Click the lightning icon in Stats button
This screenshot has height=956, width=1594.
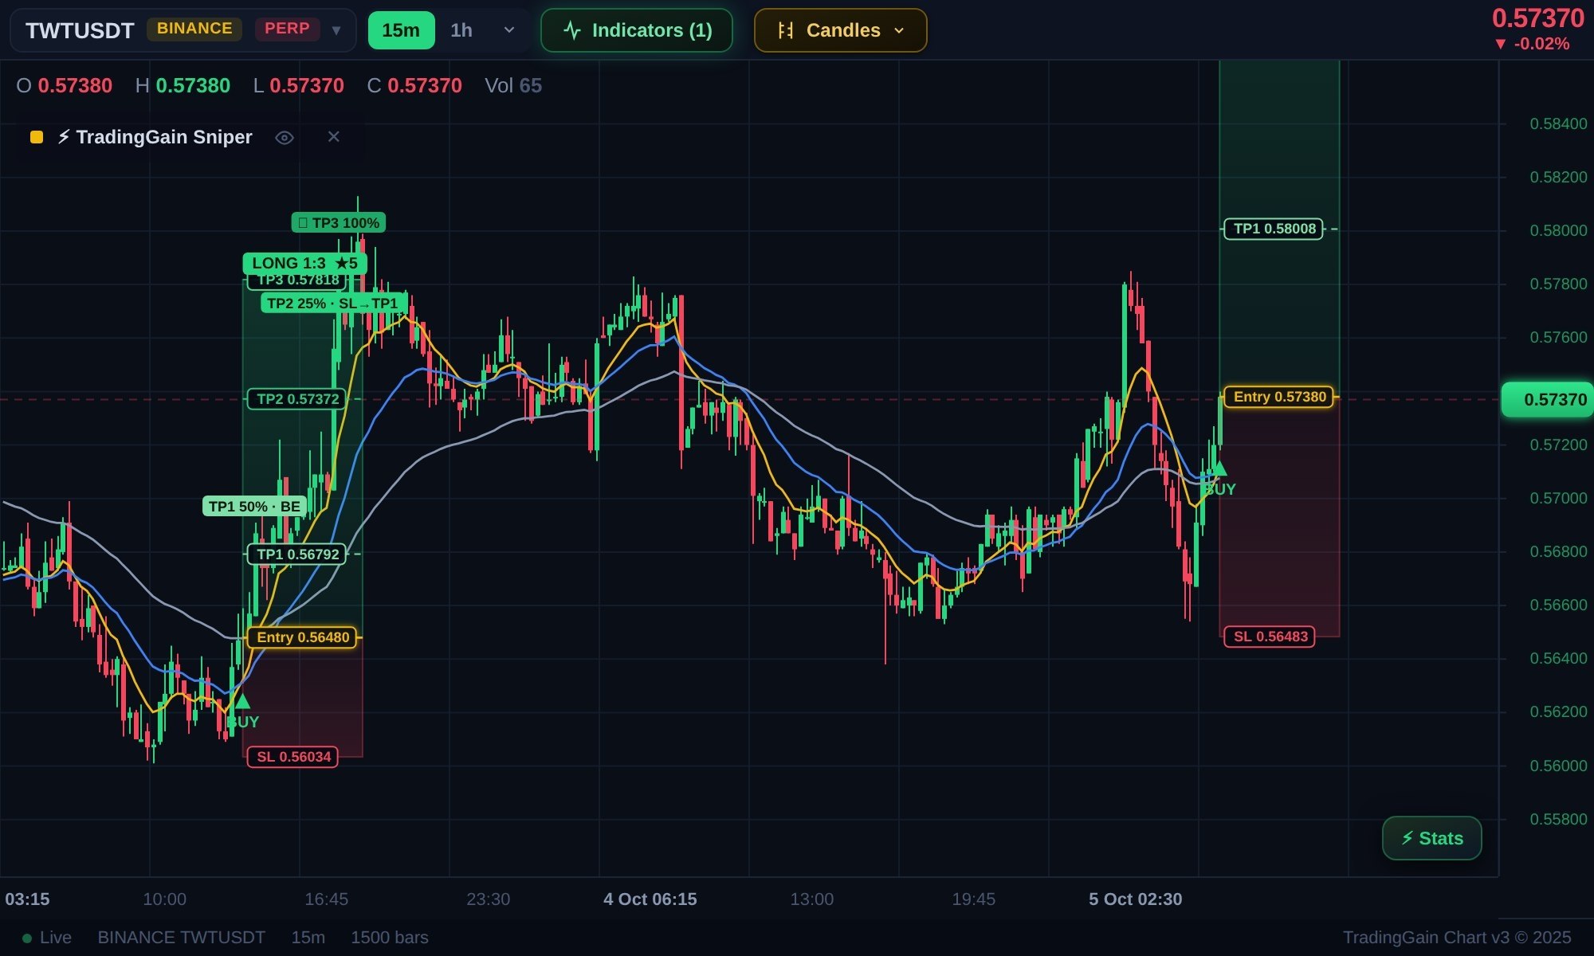1408,838
